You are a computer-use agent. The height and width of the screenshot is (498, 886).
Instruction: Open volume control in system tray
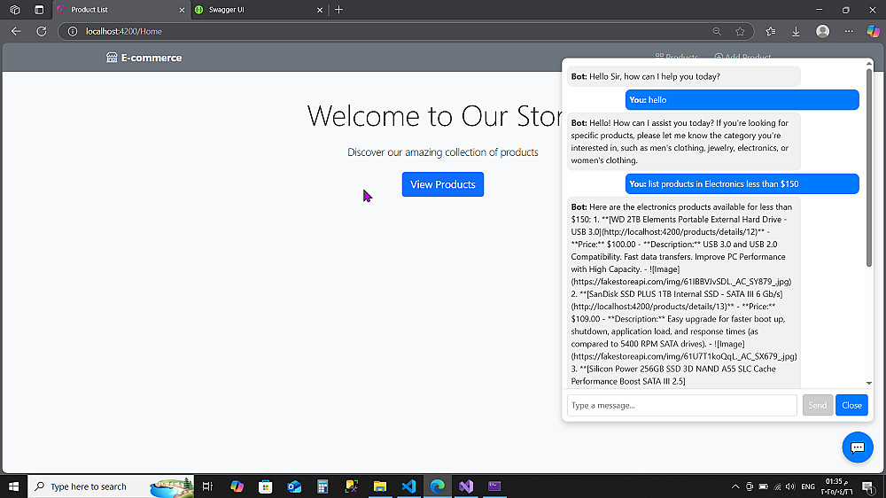pyautogui.click(x=790, y=486)
